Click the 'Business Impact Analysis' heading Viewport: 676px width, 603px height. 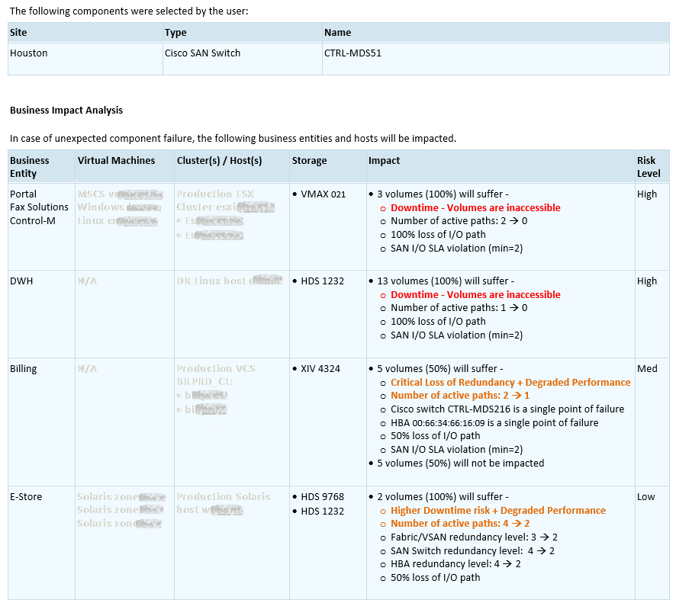[x=66, y=111]
